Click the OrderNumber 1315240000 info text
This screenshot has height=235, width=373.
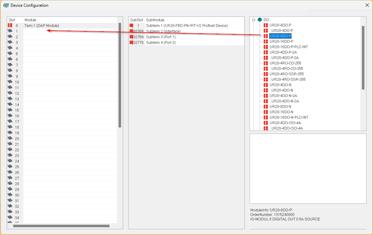(272, 215)
